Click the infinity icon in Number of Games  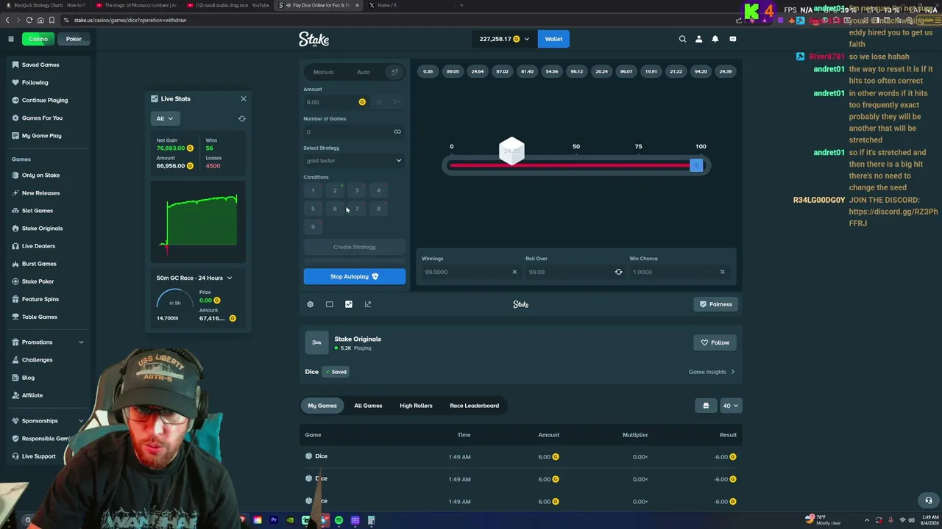tap(397, 132)
